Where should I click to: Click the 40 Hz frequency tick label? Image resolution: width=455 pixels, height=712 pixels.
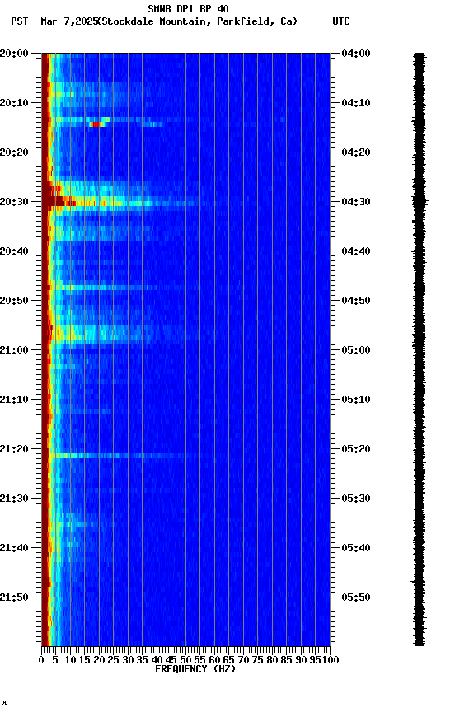tap(157, 660)
